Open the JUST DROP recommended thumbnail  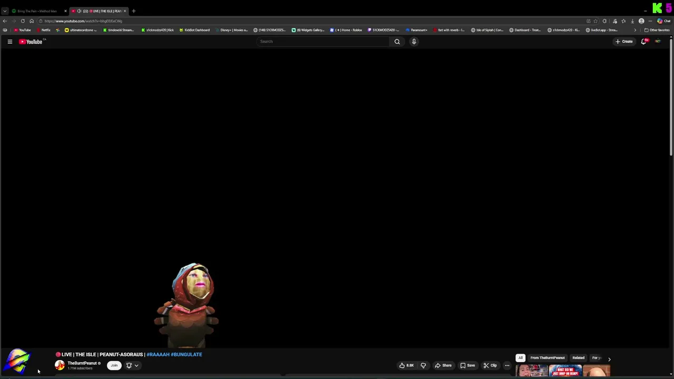pyautogui.click(x=565, y=371)
